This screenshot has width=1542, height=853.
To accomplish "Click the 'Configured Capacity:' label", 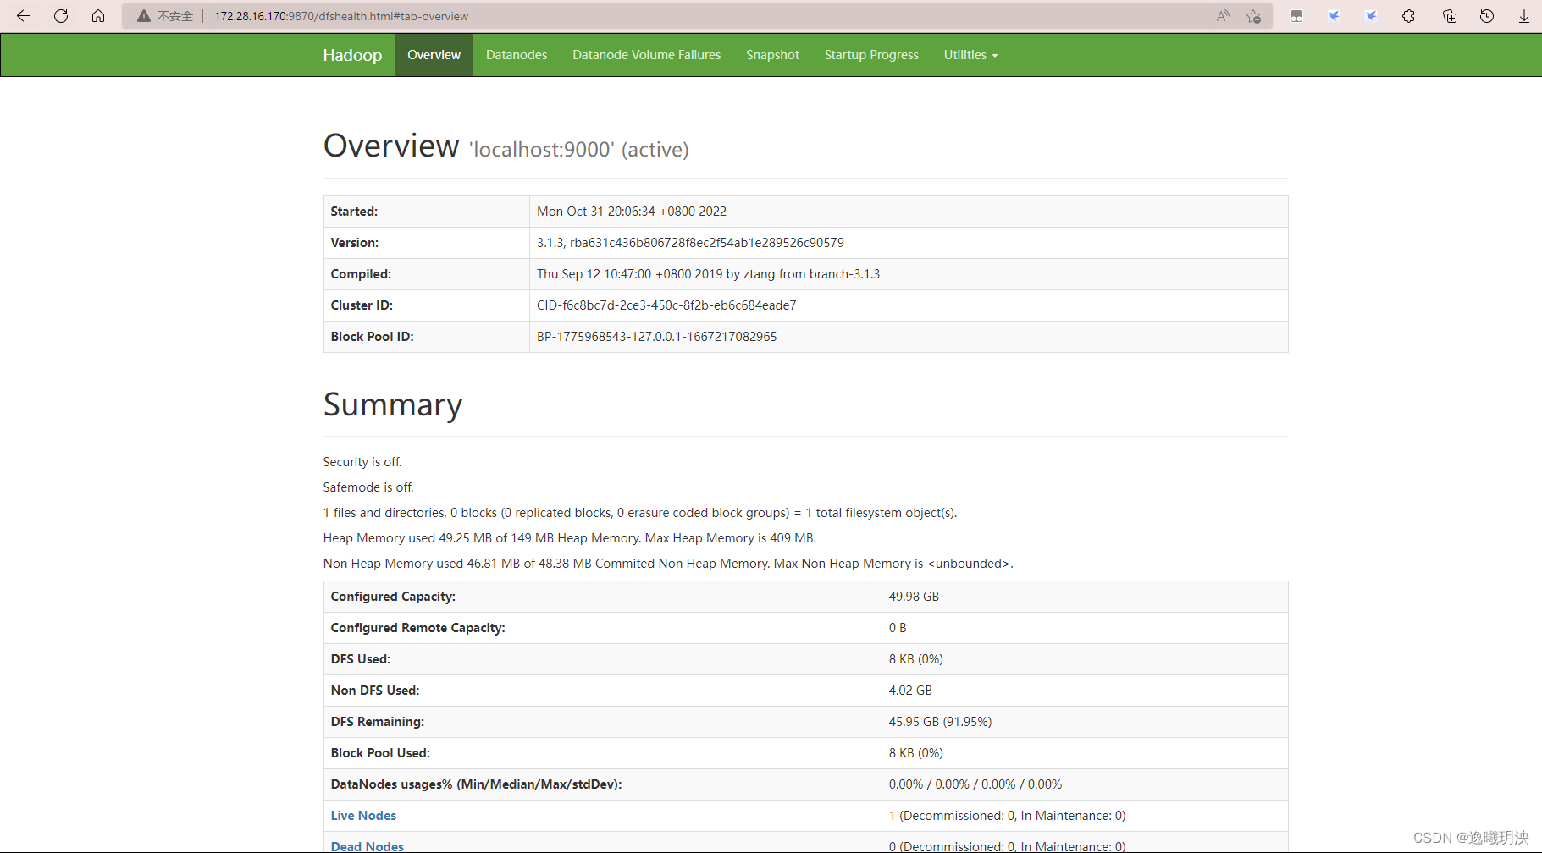I will click(393, 597).
